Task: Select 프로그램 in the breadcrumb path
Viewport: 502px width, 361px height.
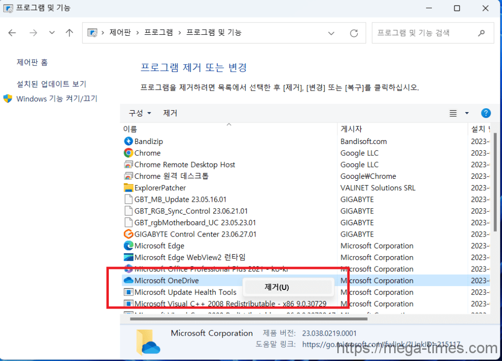Action: (x=158, y=32)
